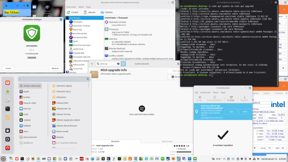Open the hamburger menu in Szoftverkezelő
288x162 pixels.
[178, 64]
